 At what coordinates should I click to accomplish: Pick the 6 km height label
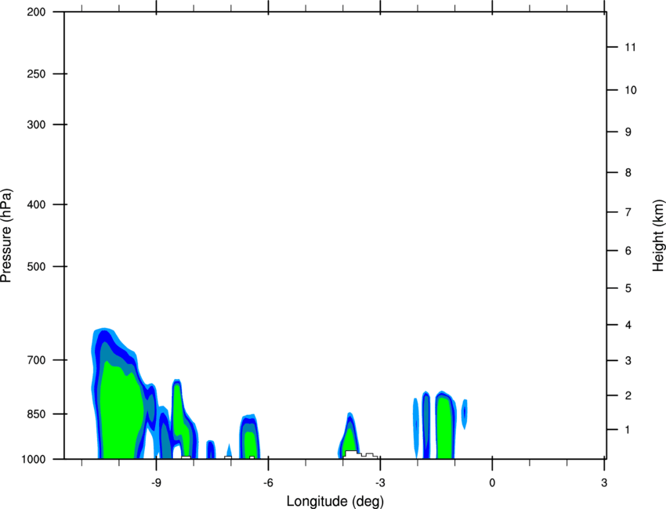(x=628, y=251)
